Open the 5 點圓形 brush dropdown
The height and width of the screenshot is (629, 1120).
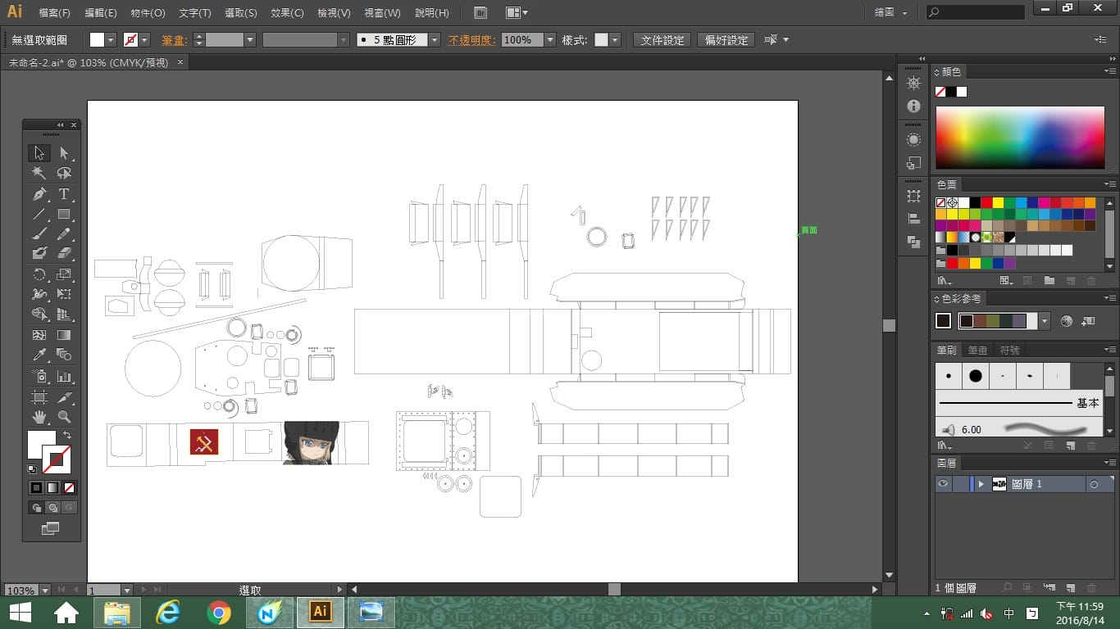point(435,39)
